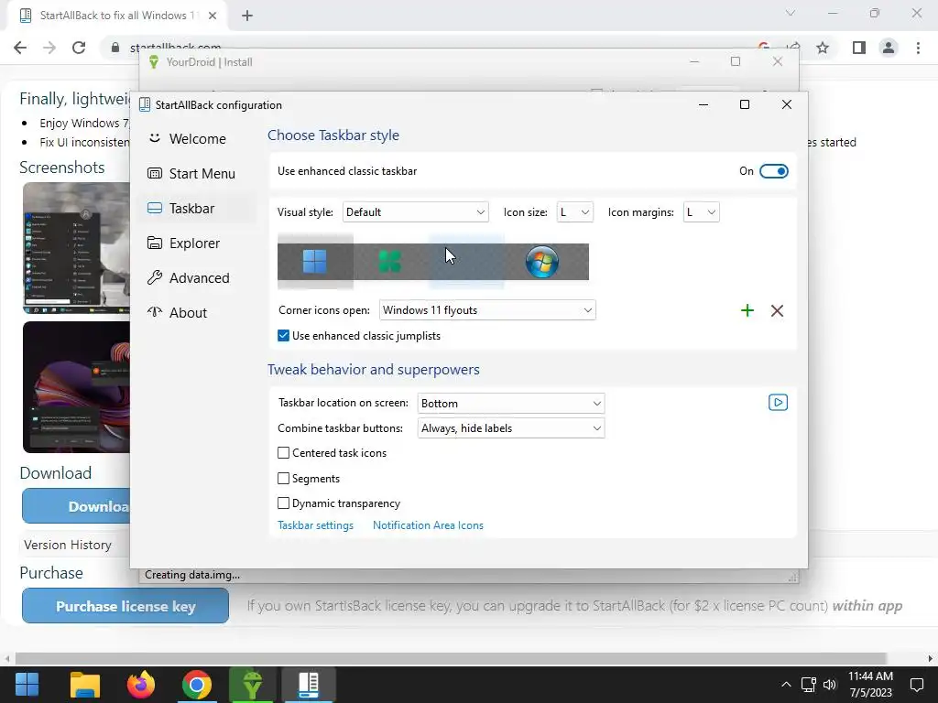Switch to YourDroid from the taskbar
This screenshot has height=703, width=938.
pos(252,685)
